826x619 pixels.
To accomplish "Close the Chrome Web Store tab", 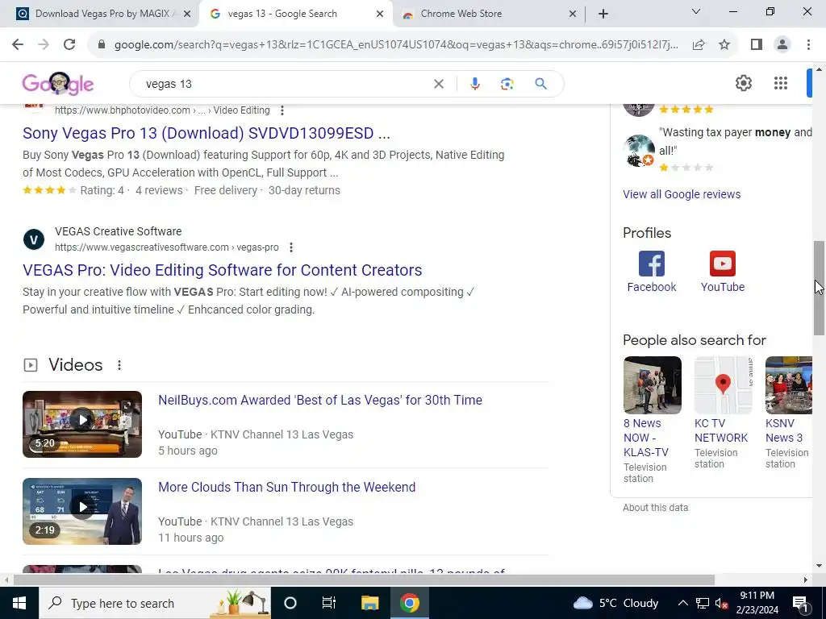I will [x=573, y=15].
